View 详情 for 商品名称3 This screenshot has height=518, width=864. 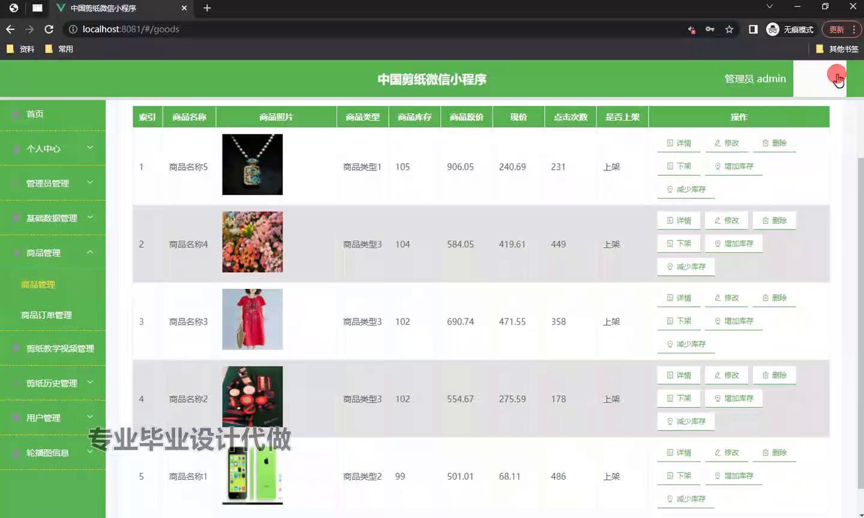[679, 298]
